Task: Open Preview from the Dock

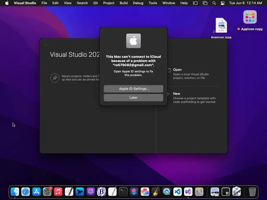Action: pyautogui.click(x=215, y=192)
